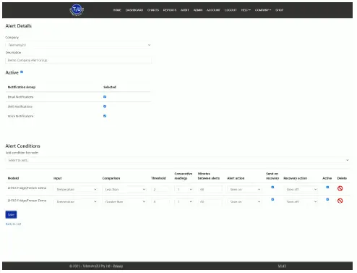Image resolution: width=357 pixels, height=273 pixels.
Task: Open Input dropdown in Greater than row
Action: pos(76,203)
